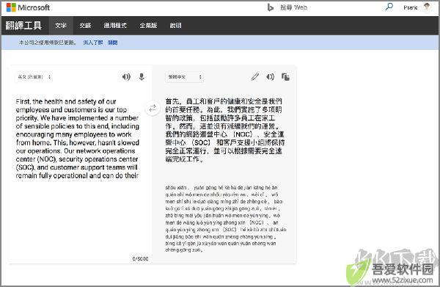
Task: Click the pinyin transliteration text
Action: tap(226, 219)
